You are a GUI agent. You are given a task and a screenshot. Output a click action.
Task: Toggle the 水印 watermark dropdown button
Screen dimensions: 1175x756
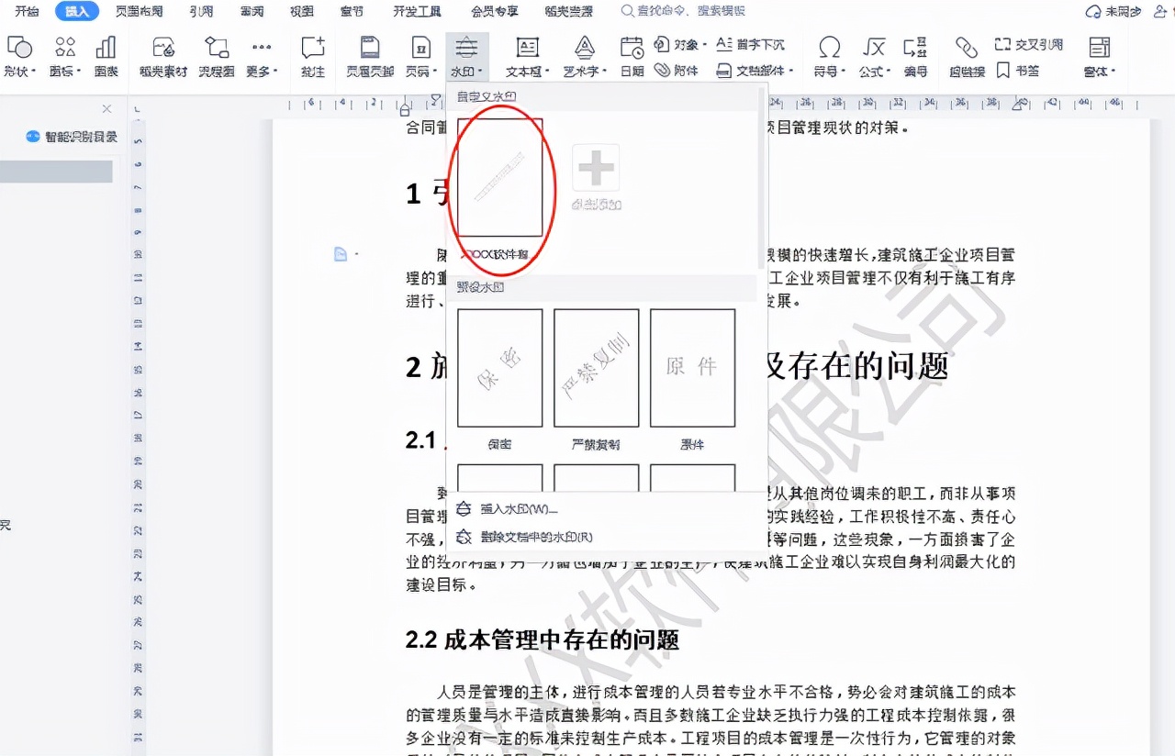[467, 57]
